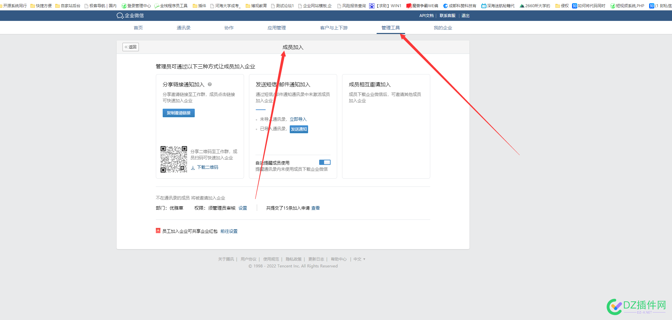Go to the 应用管理 tab

click(x=277, y=28)
